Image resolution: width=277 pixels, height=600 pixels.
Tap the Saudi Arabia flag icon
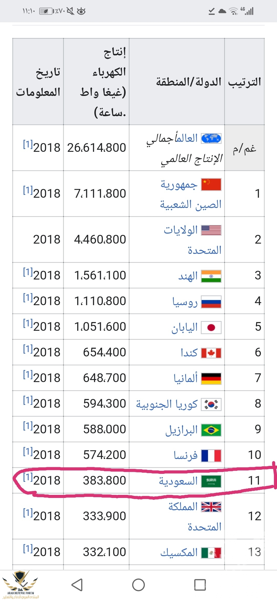[211, 481]
